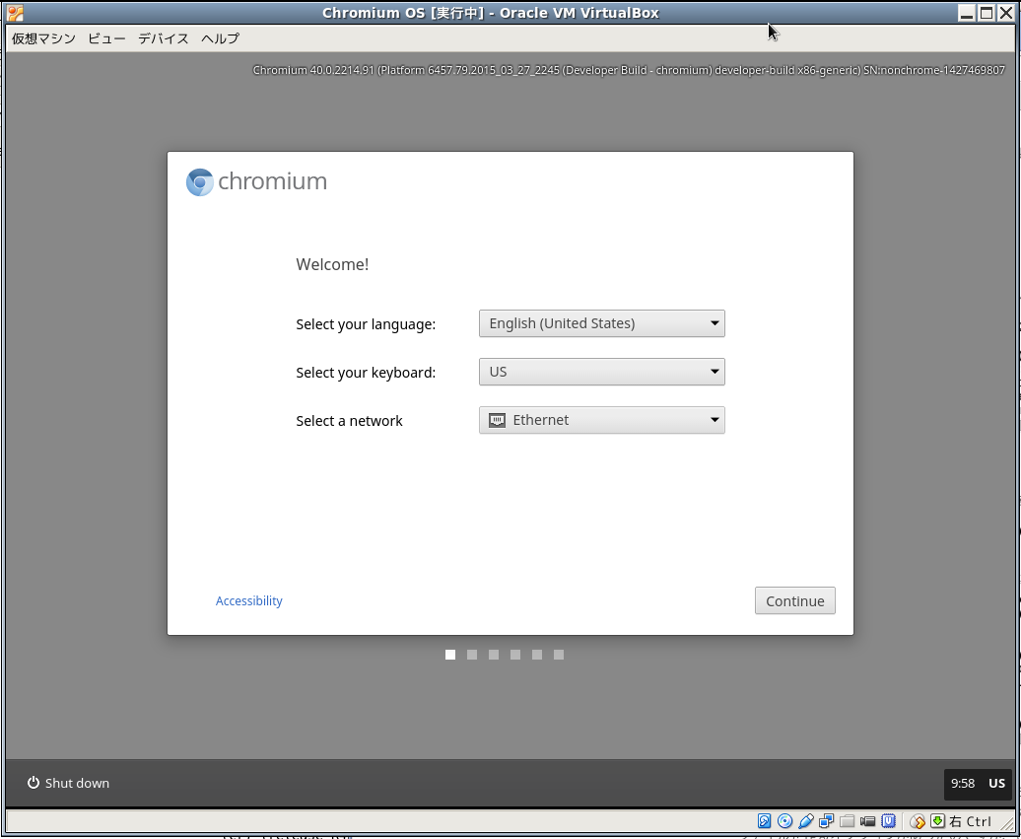Click the US keyboard indicator in tray

tap(996, 783)
